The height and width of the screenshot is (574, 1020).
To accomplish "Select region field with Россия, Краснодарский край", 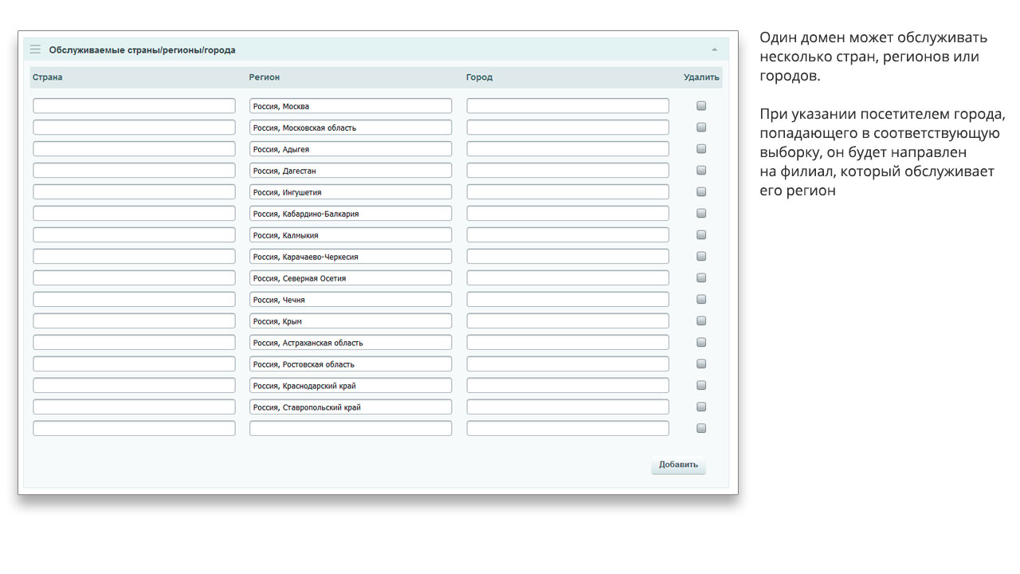I will (x=351, y=386).
